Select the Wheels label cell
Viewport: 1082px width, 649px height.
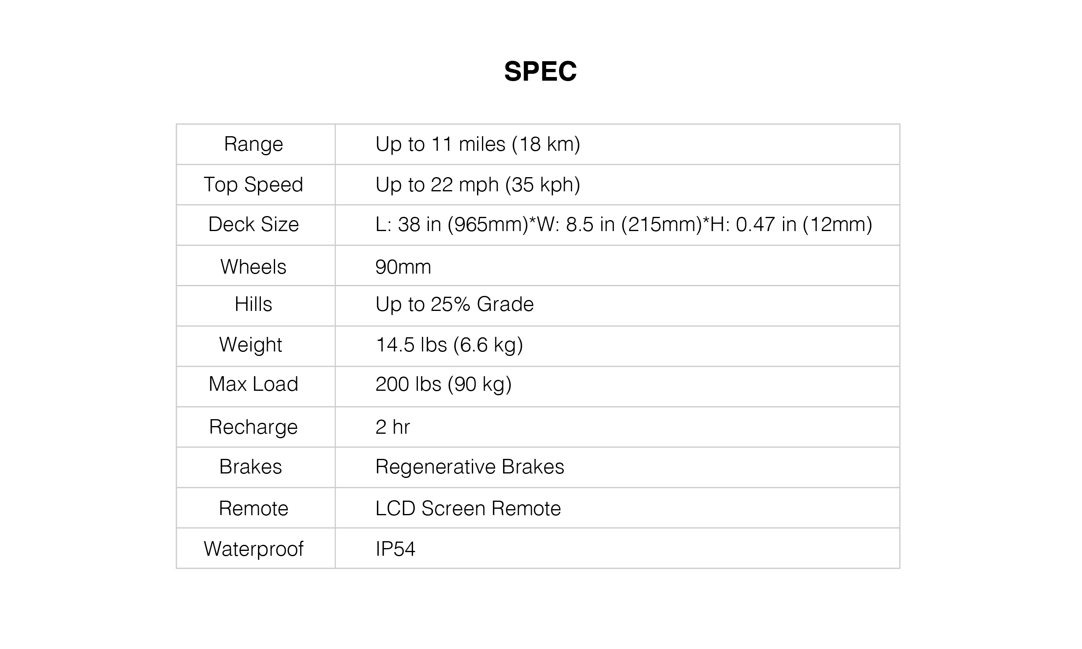(x=256, y=266)
